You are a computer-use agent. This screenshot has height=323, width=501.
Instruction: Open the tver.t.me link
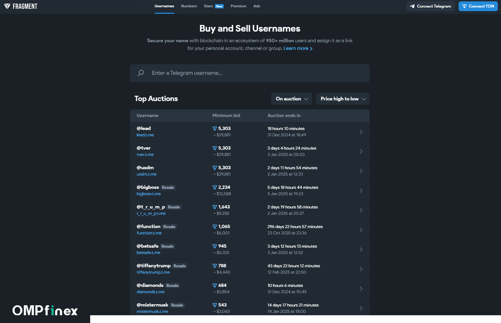point(145,155)
